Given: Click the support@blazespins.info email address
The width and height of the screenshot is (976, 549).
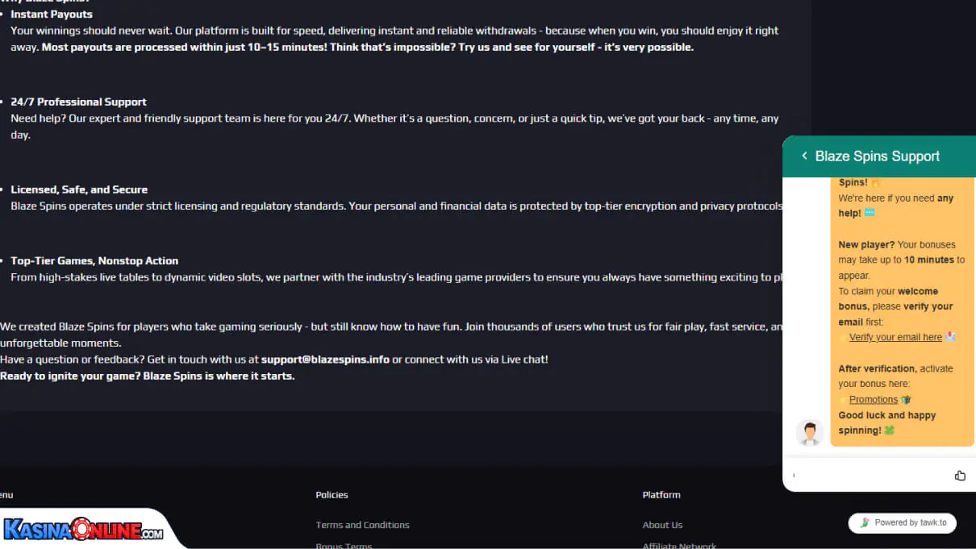Looking at the screenshot, I should [x=325, y=360].
